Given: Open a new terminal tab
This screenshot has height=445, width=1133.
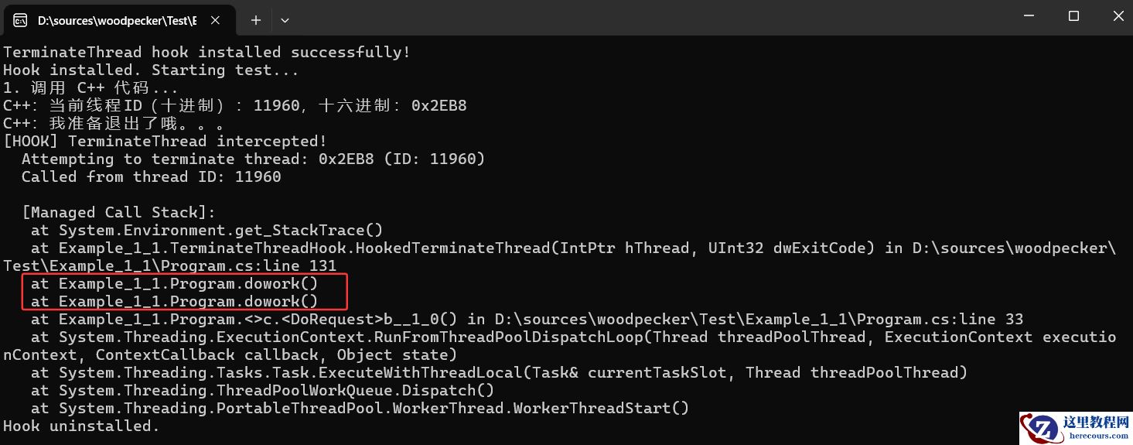Looking at the screenshot, I should [x=256, y=20].
